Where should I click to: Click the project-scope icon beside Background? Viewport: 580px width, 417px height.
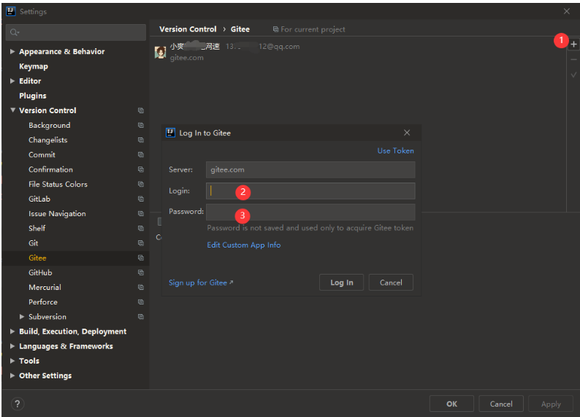140,125
